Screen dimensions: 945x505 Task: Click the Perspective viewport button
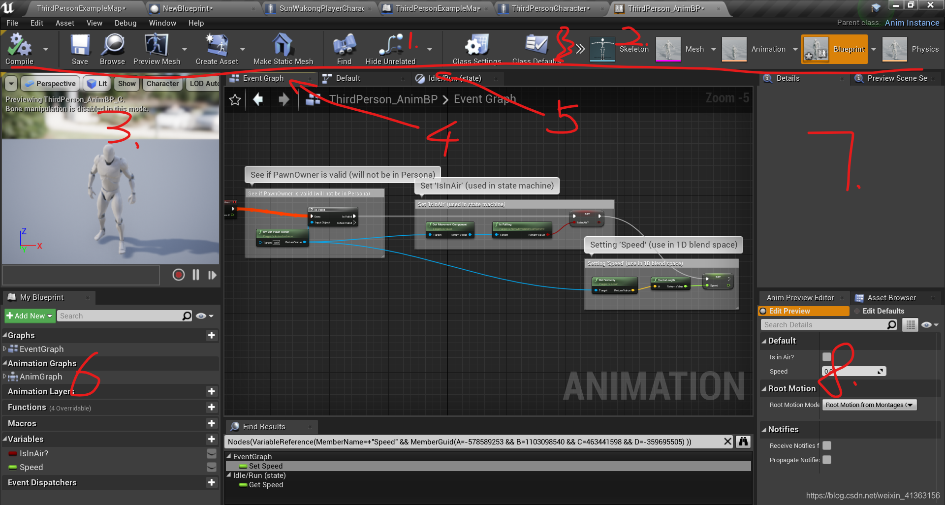[x=50, y=84]
